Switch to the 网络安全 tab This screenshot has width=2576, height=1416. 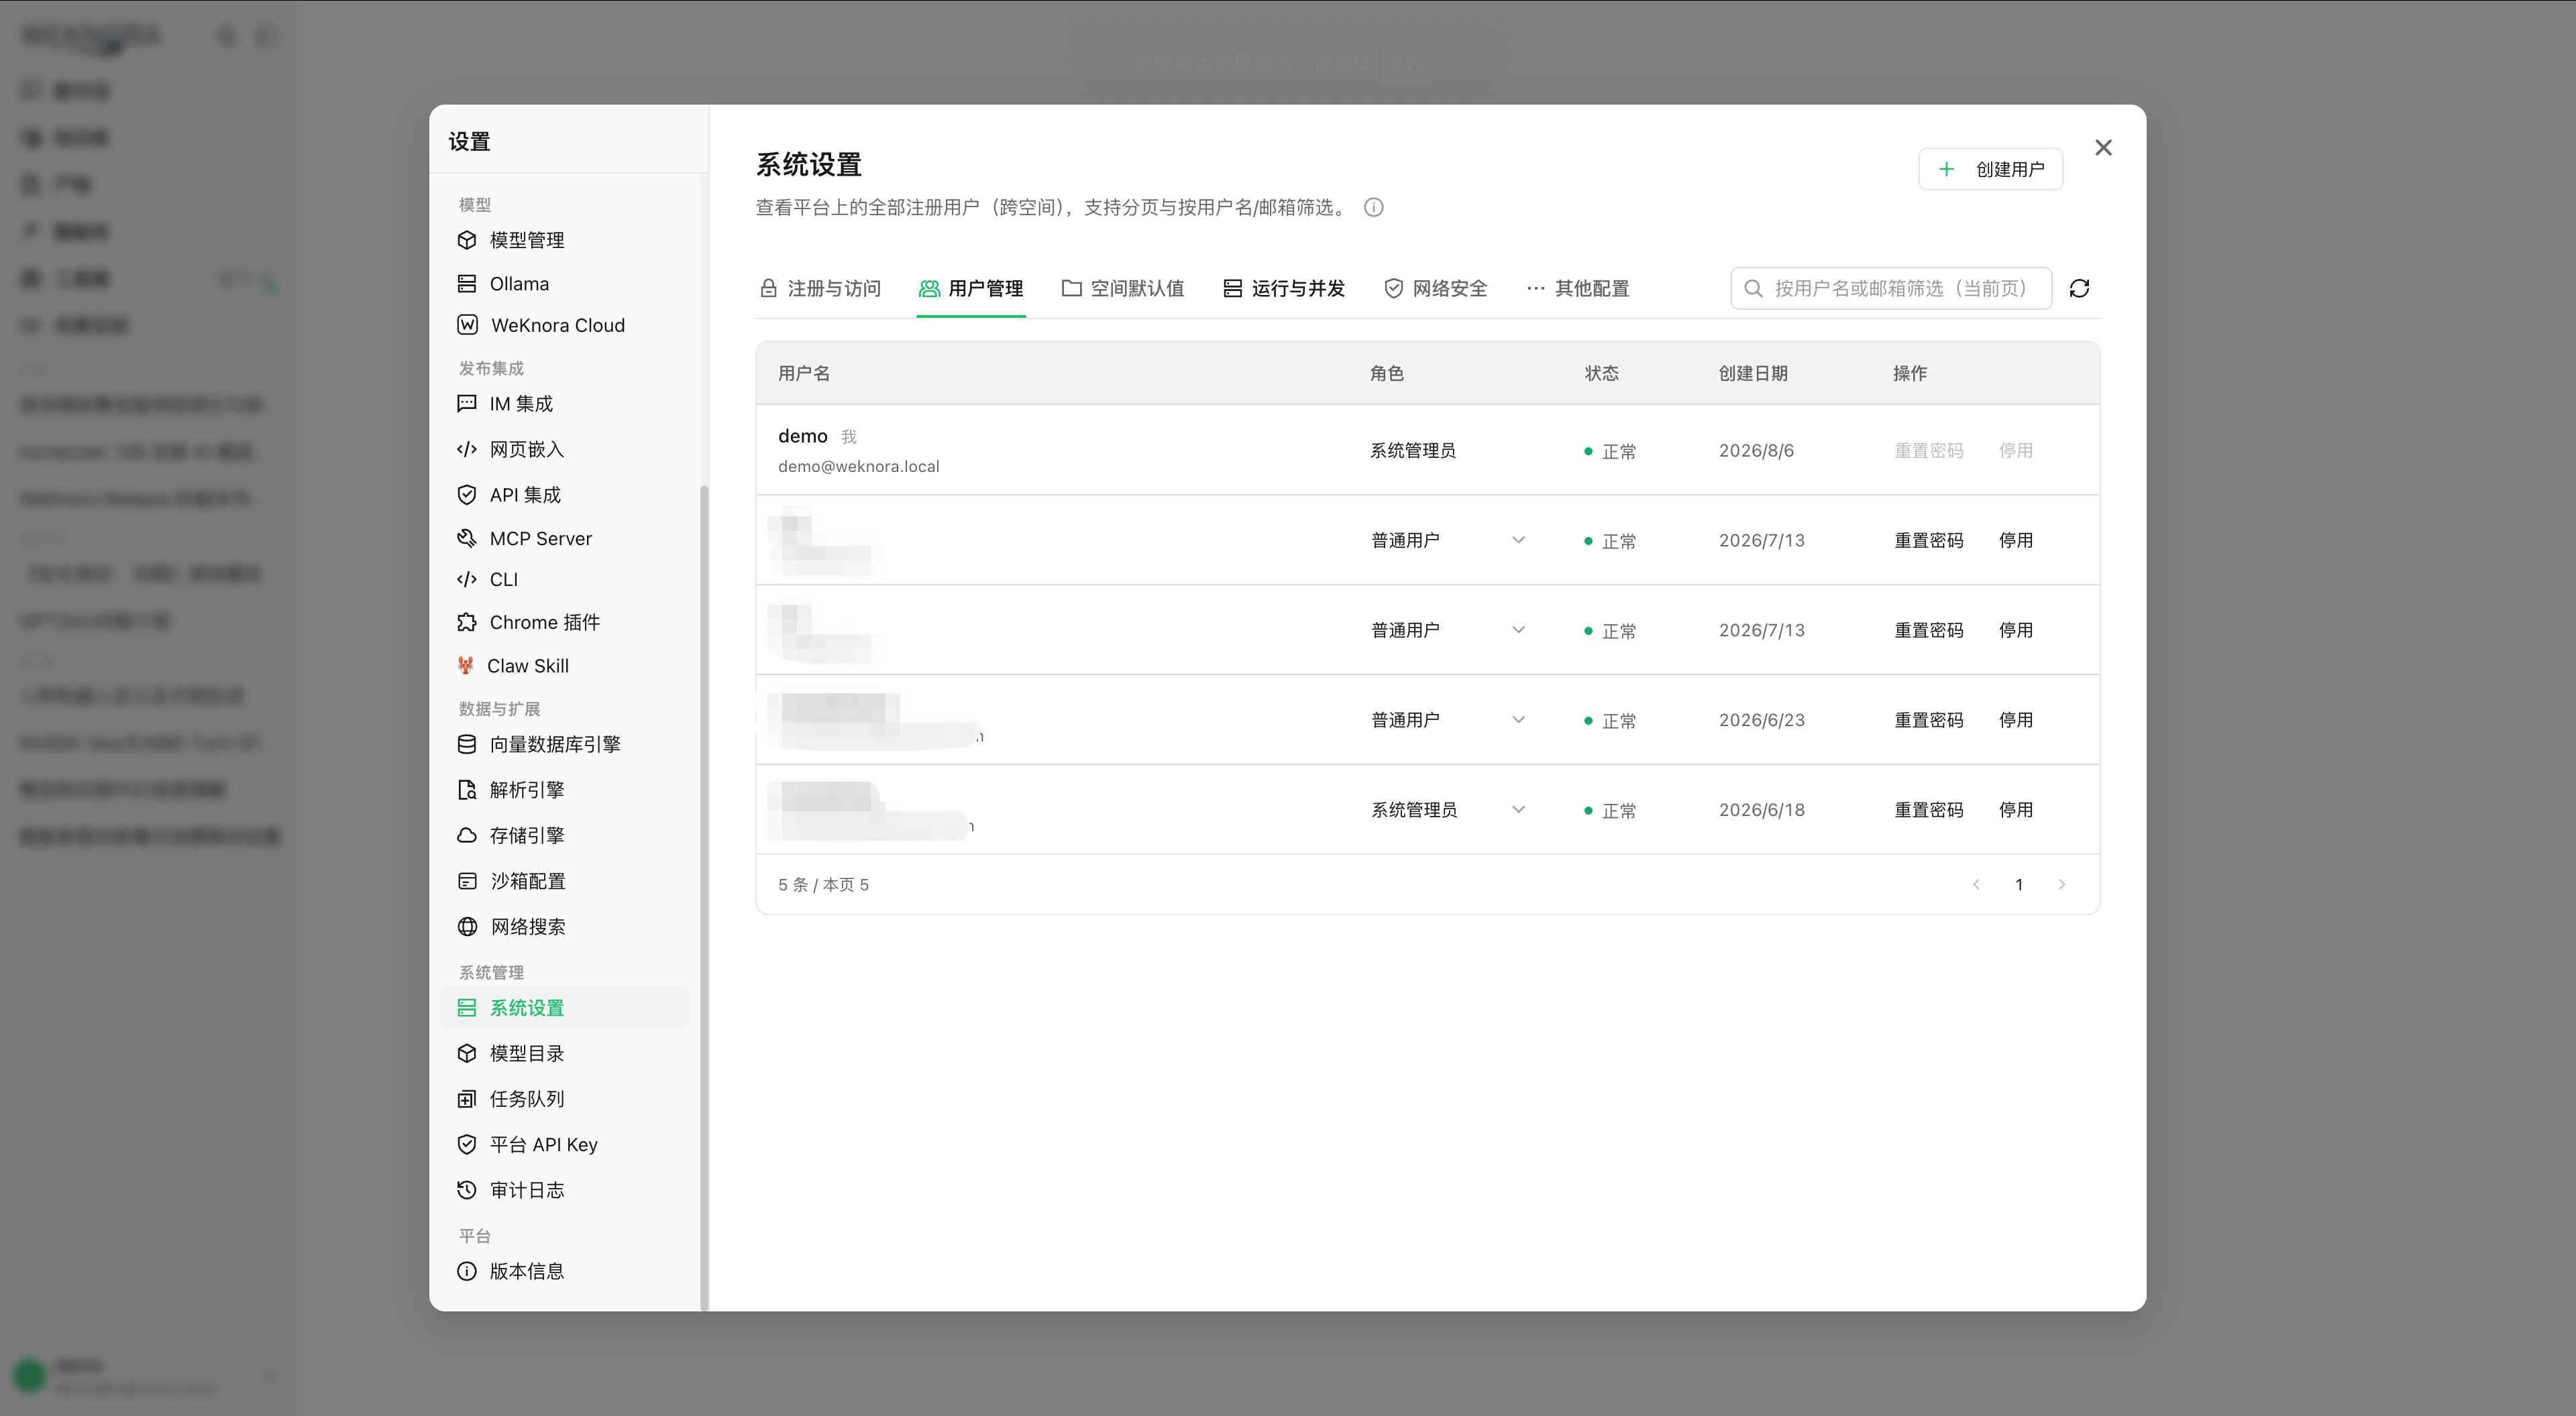click(x=1436, y=289)
